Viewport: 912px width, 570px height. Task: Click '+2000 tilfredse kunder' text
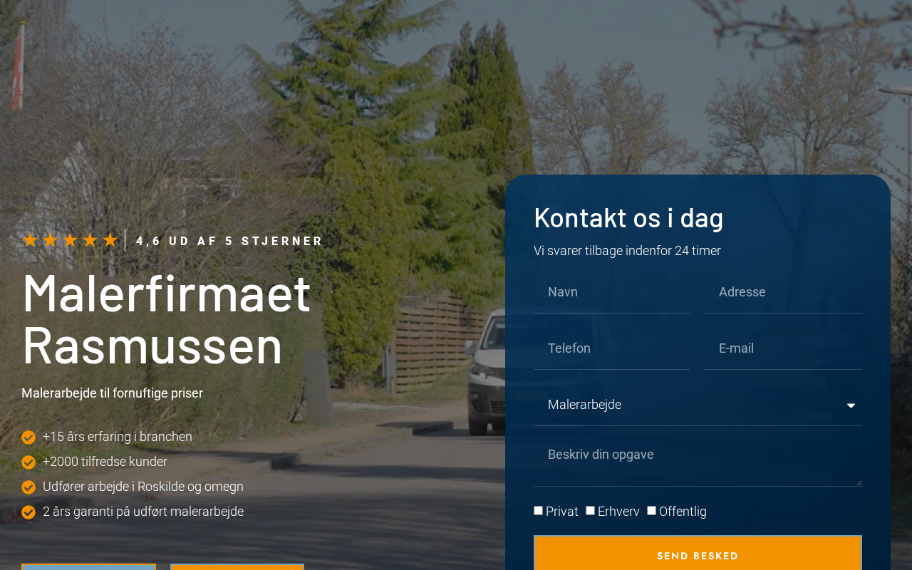point(105,462)
